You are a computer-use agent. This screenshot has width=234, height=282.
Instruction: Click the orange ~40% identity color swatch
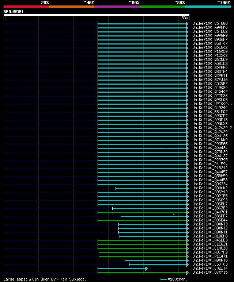click(x=72, y=7)
